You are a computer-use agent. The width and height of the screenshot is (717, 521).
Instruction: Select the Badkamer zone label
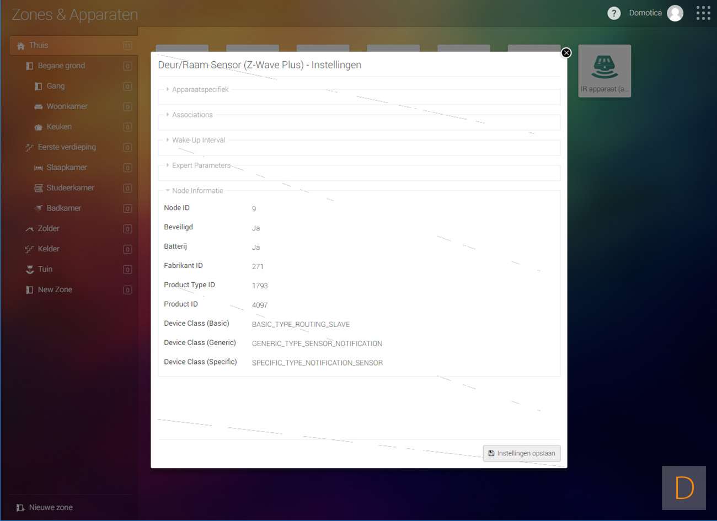(64, 208)
